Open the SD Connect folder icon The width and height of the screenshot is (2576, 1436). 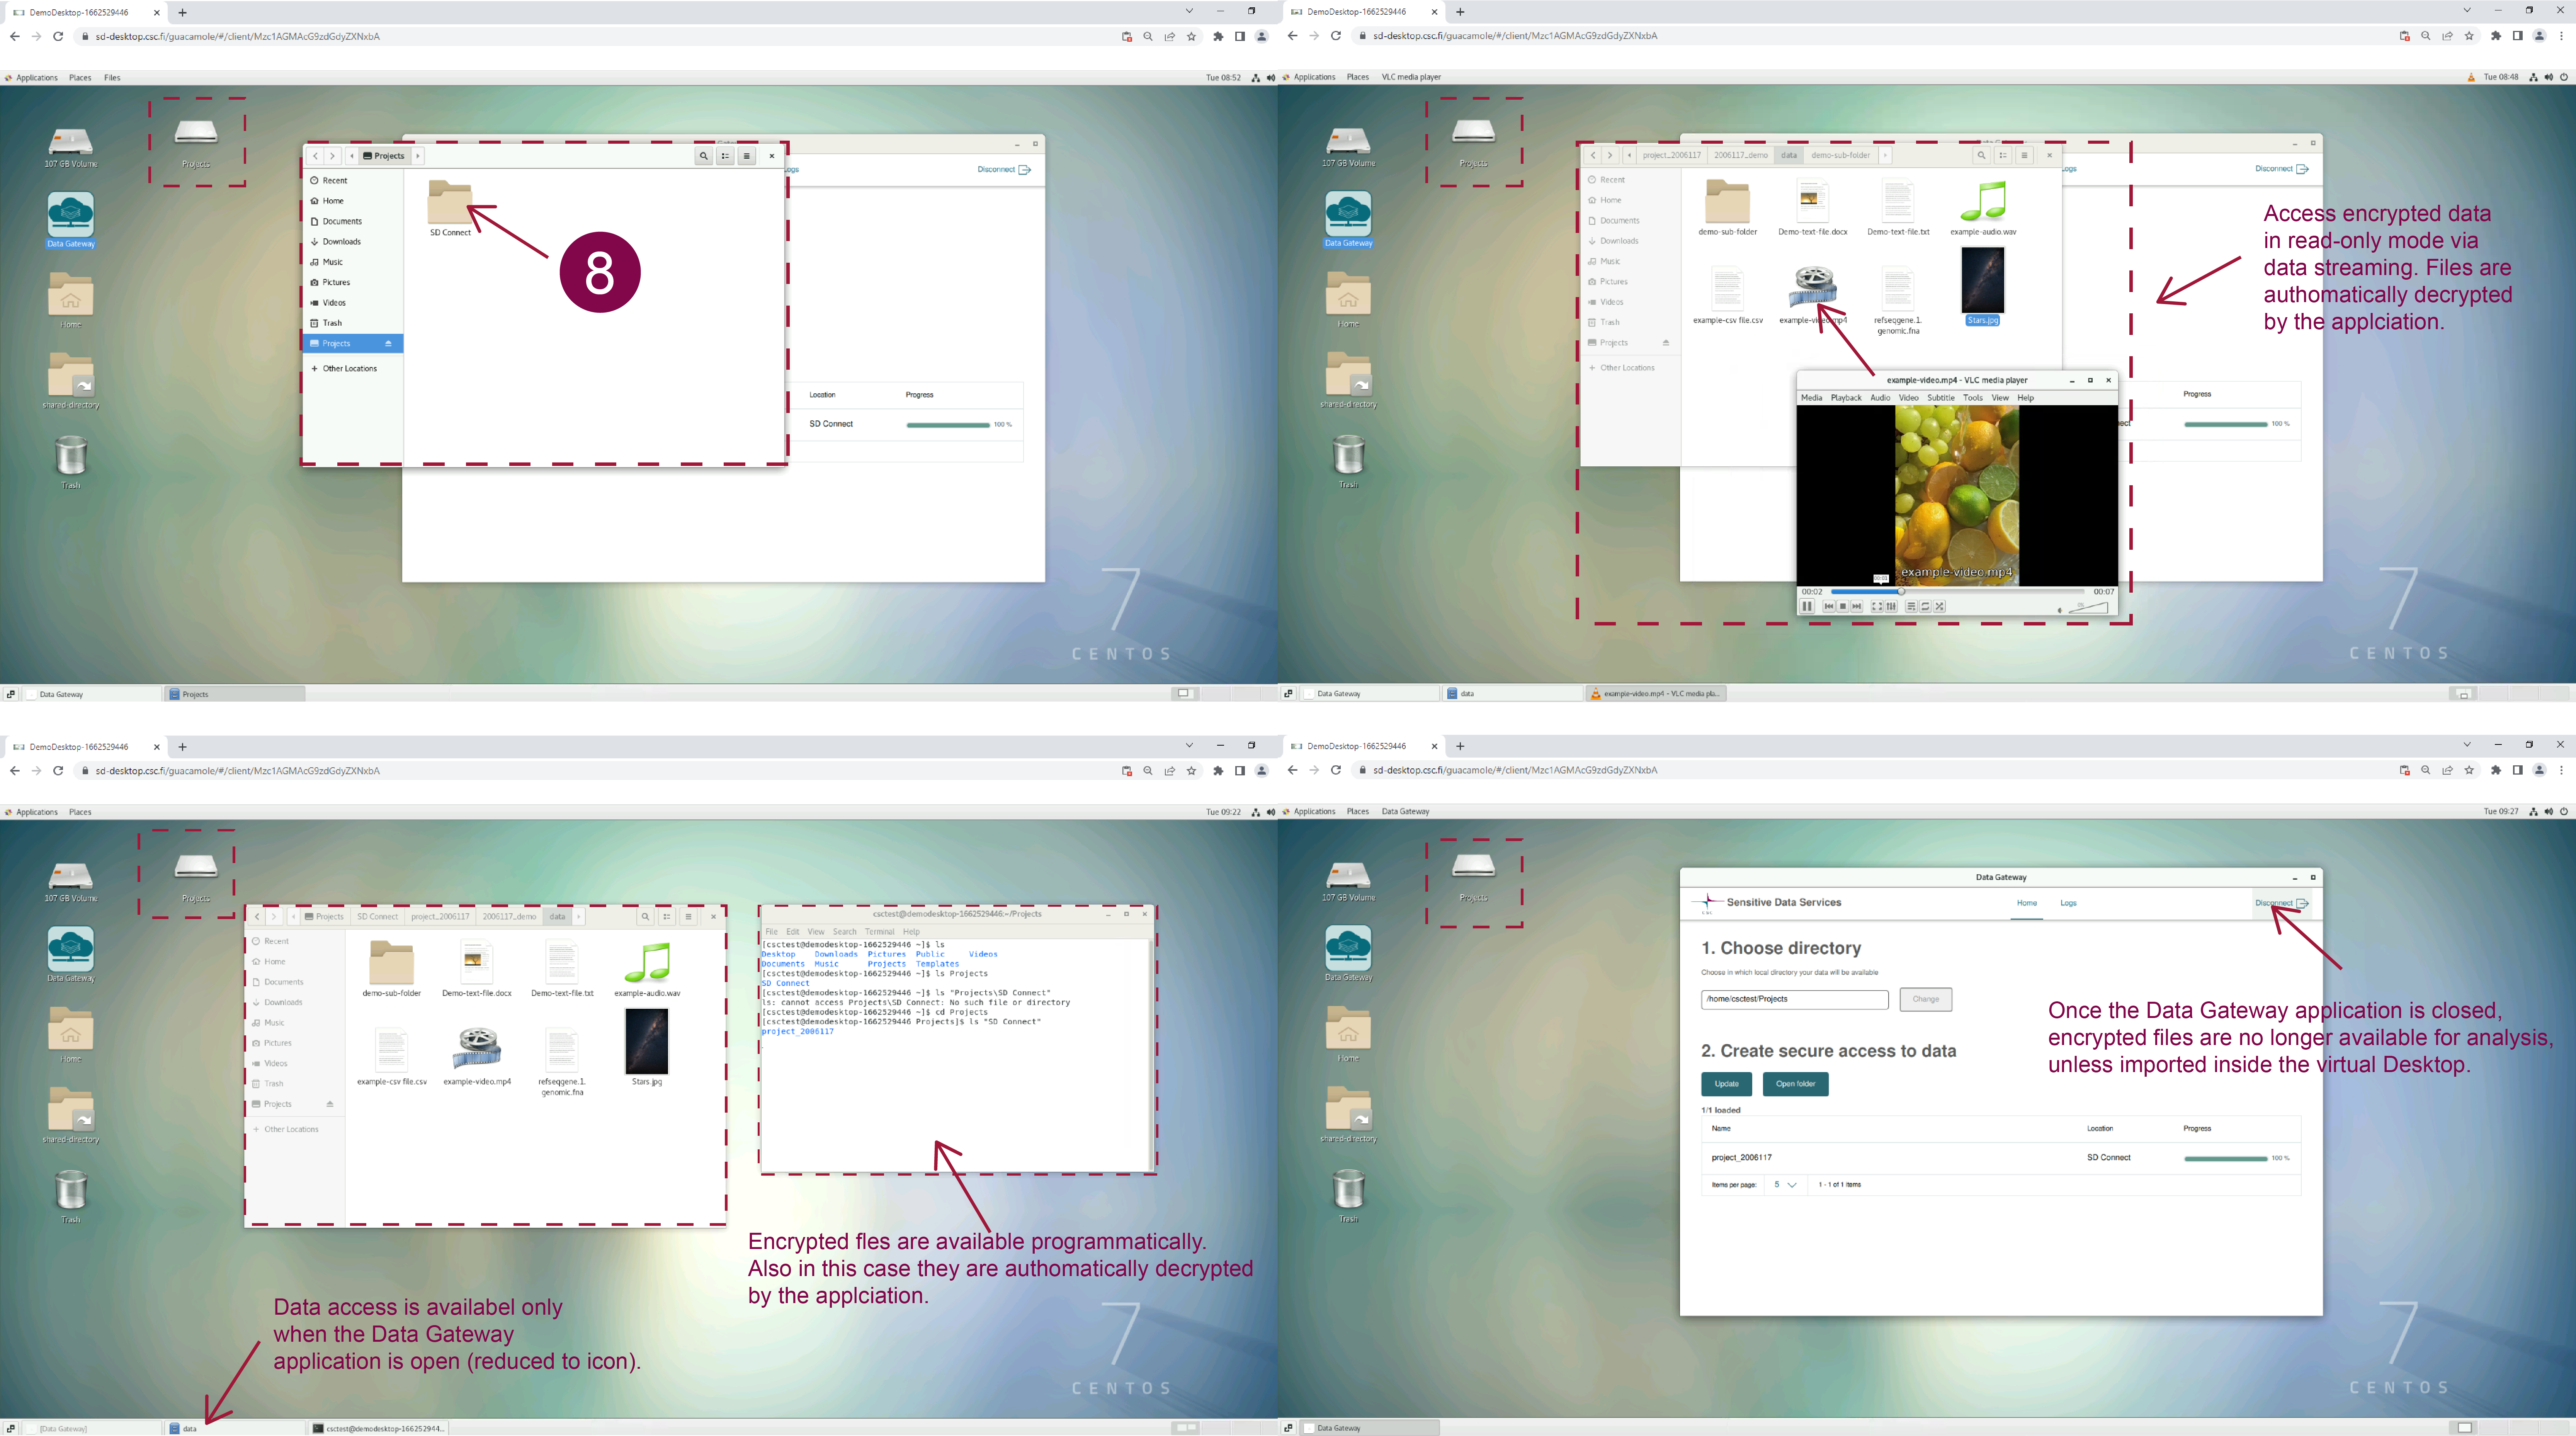[x=450, y=203]
